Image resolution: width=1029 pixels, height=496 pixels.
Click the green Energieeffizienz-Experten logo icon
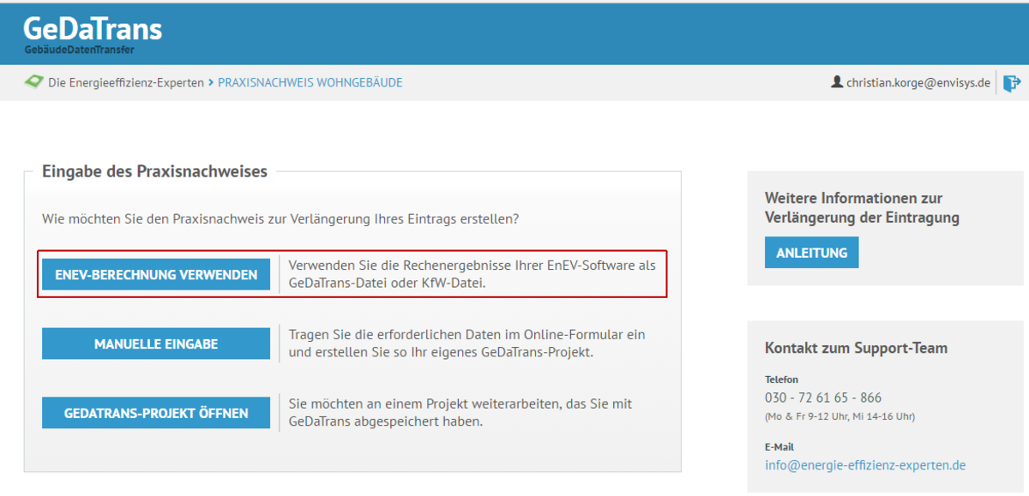(x=33, y=83)
